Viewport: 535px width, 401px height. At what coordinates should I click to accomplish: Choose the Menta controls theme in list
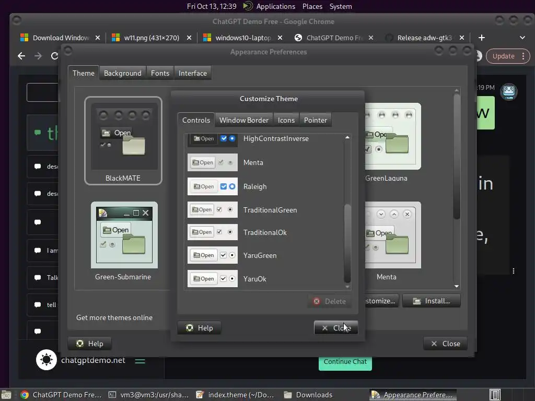pyautogui.click(x=265, y=163)
